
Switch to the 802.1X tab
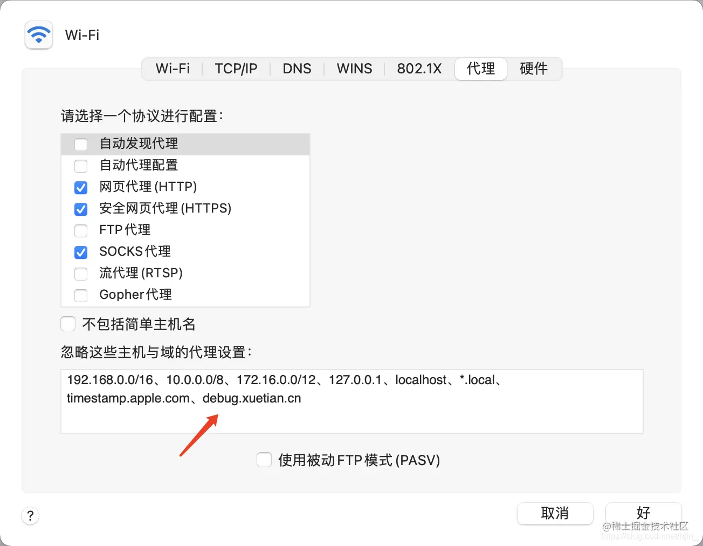pyautogui.click(x=419, y=69)
